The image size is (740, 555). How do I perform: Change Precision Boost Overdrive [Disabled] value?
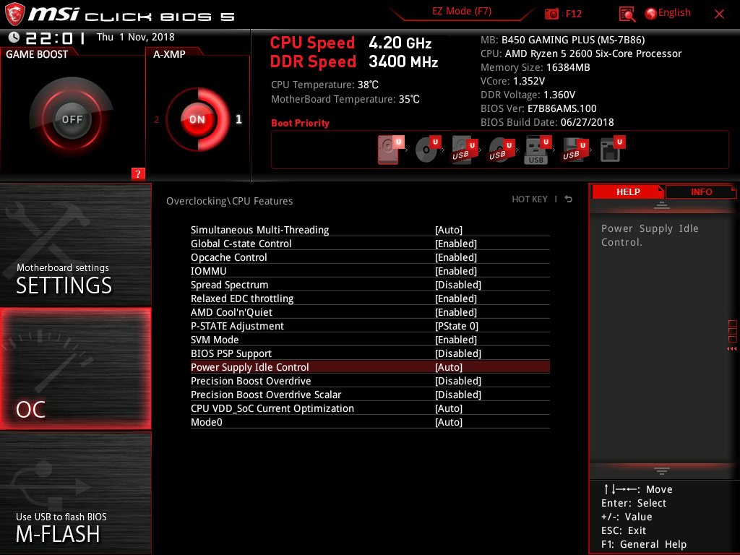(457, 380)
